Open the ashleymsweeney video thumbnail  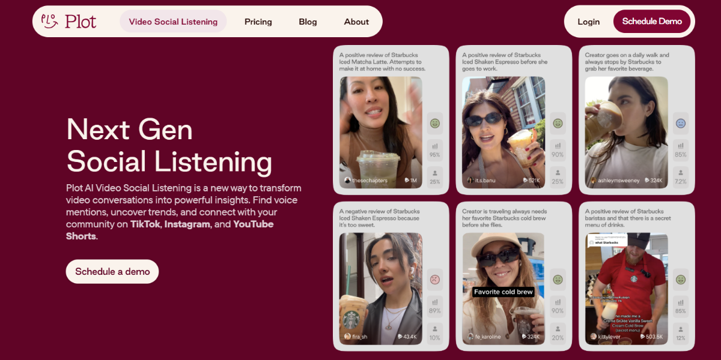627,133
